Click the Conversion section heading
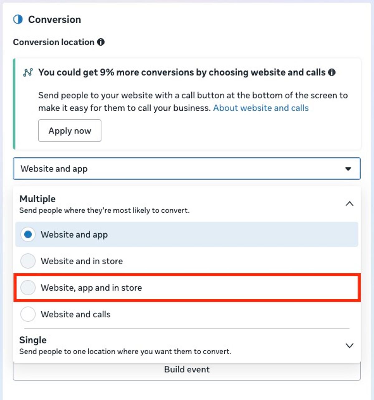The image size is (374, 400). [x=55, y=19]
